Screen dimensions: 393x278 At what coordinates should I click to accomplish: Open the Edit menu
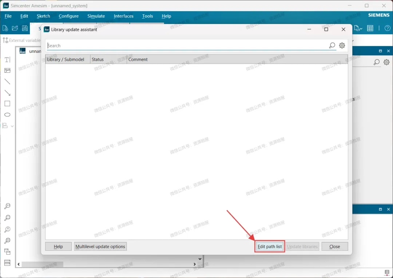click(x=24, y=16)
